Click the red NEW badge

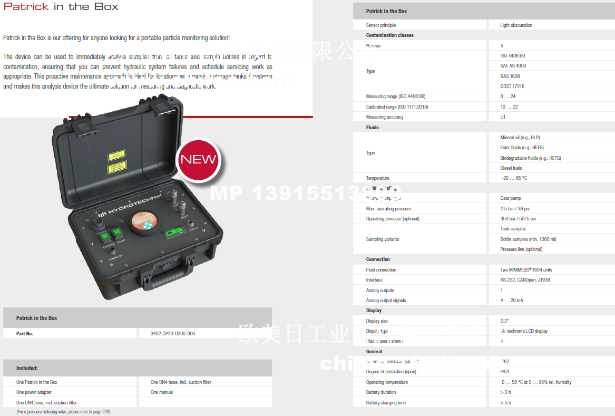tap(199, 159)
